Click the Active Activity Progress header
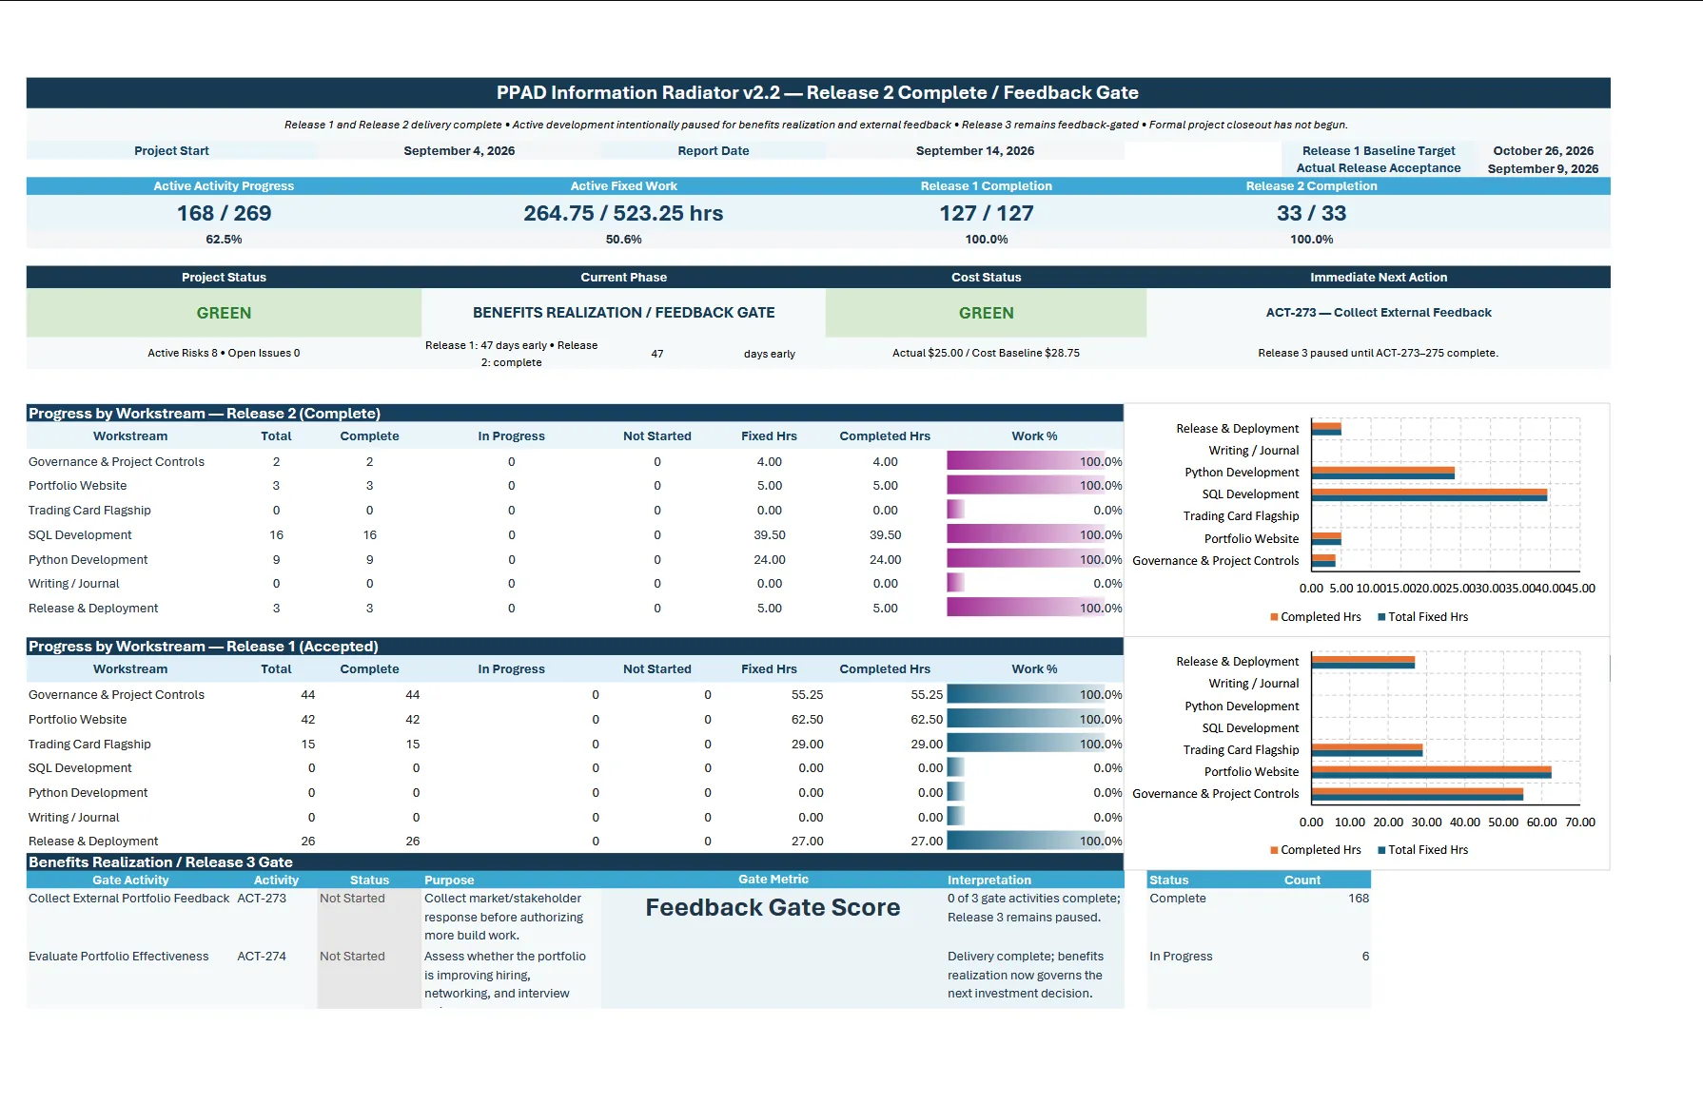The image size is (1703, 1103). (x=224, y=185)
